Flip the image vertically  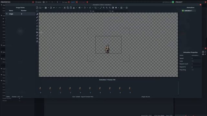pos(80,8)
